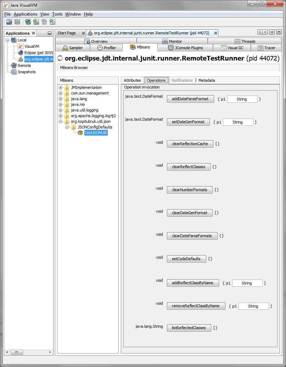Switch to the Overview tab
Image resolution: width=286 pixels, height=367 pixels.
(x=96, y=41)
